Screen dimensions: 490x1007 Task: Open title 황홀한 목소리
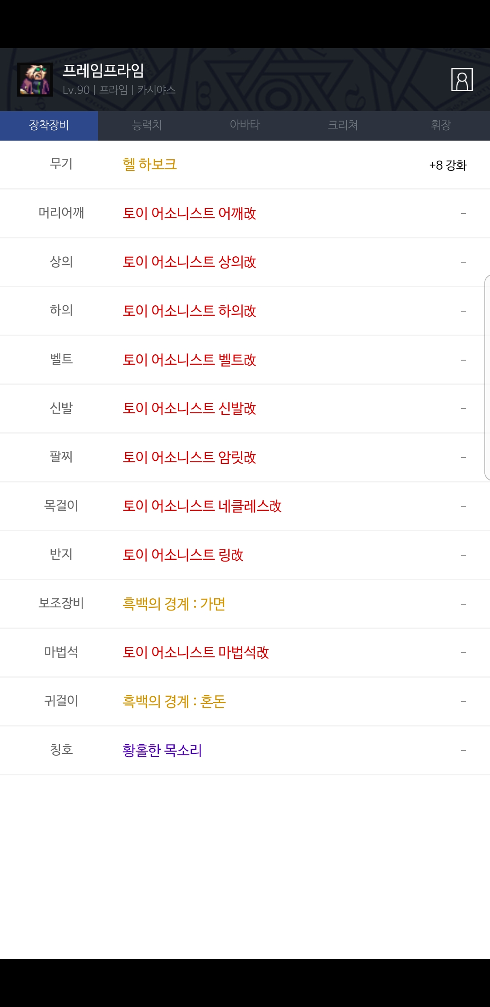pyautogui.click(x=162, y=750)
